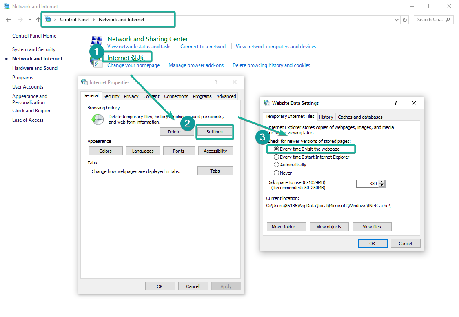The height and width of the screenshot is (317, 459).
Task: Click the Website Data Settings title icon
Action: 267,103
